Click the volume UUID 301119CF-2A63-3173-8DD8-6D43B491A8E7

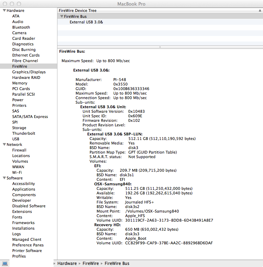169,220
